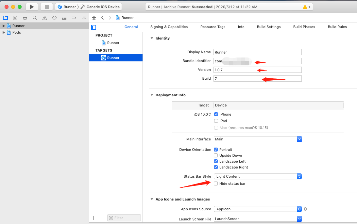
Task: Open the Report navigator
Action: pyautogui.click(x=84, y=18)
